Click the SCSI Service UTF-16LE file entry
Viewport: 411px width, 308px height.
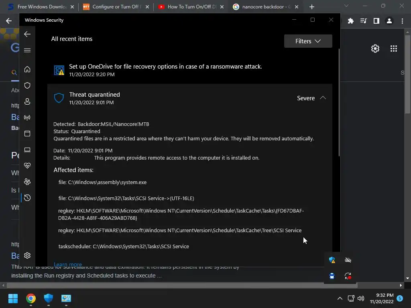[x=126, y=198]
